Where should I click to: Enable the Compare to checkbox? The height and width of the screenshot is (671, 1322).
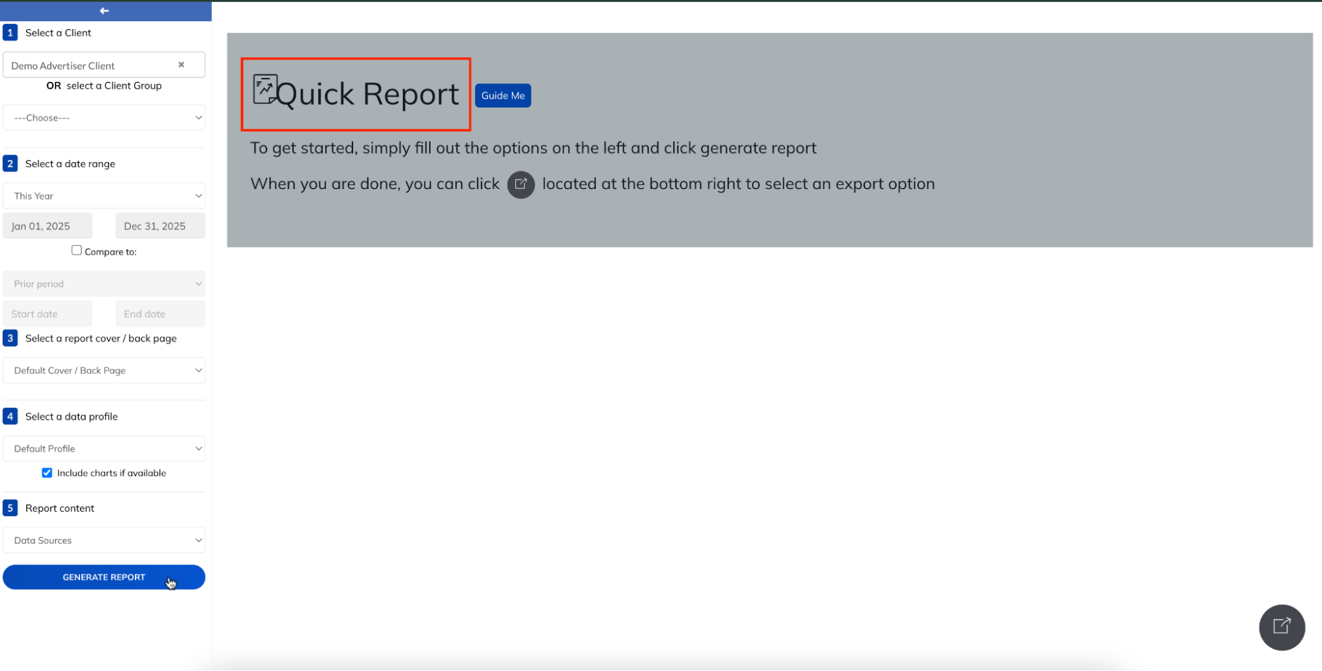77,249
